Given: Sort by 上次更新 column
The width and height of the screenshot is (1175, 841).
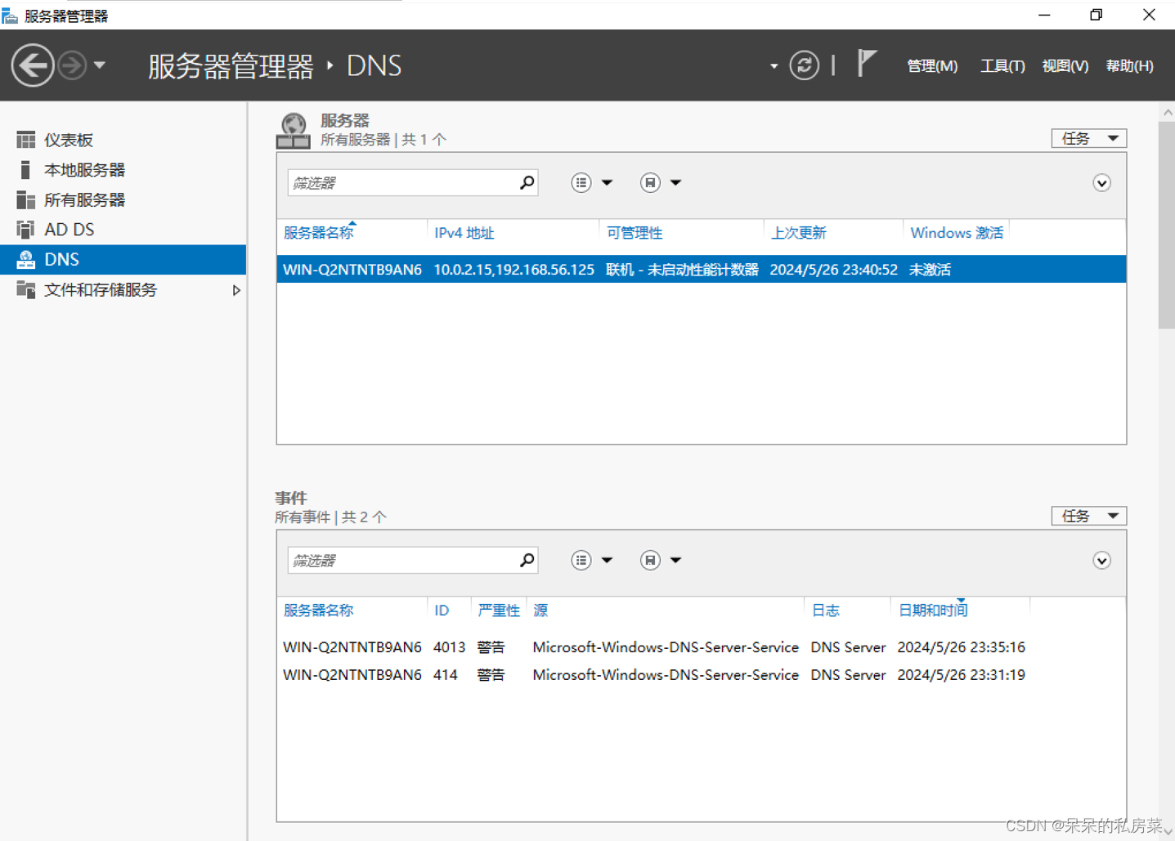Looking at the screenshot, I should (x=799, y=233).
